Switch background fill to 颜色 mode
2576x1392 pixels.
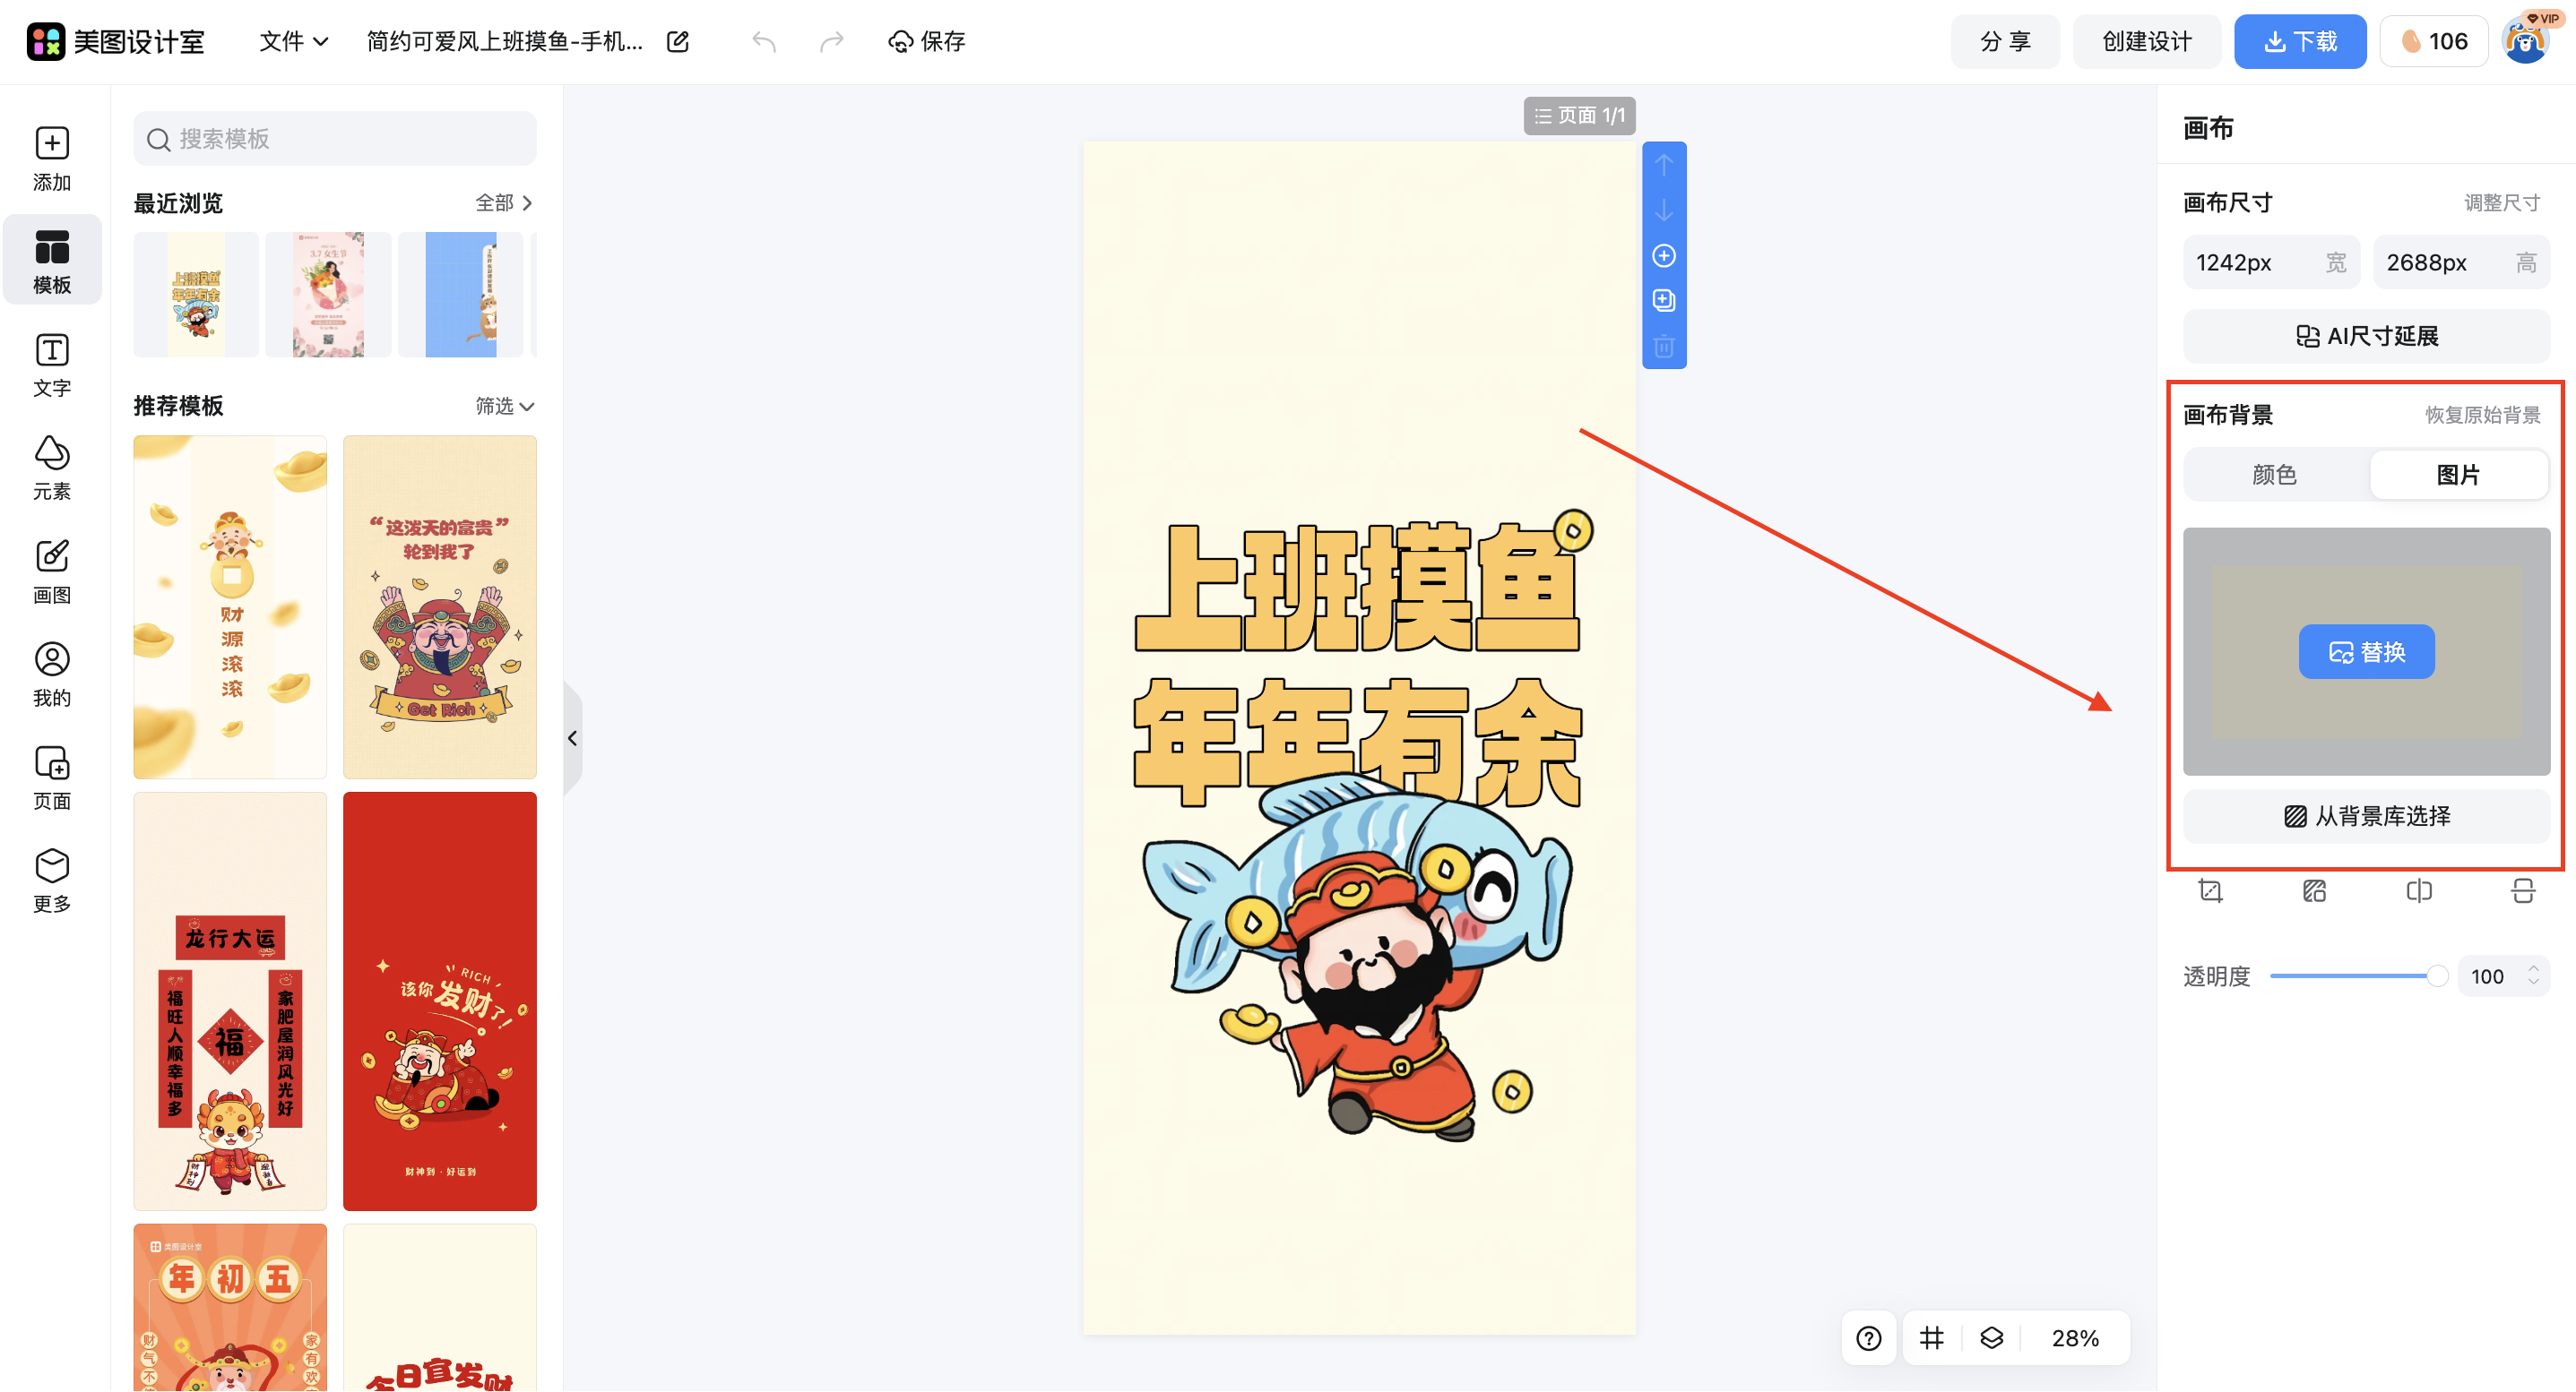(x=2273, y=475)
